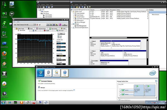Select the AdobeCS52 (F:) volume row

click(119, 17)
